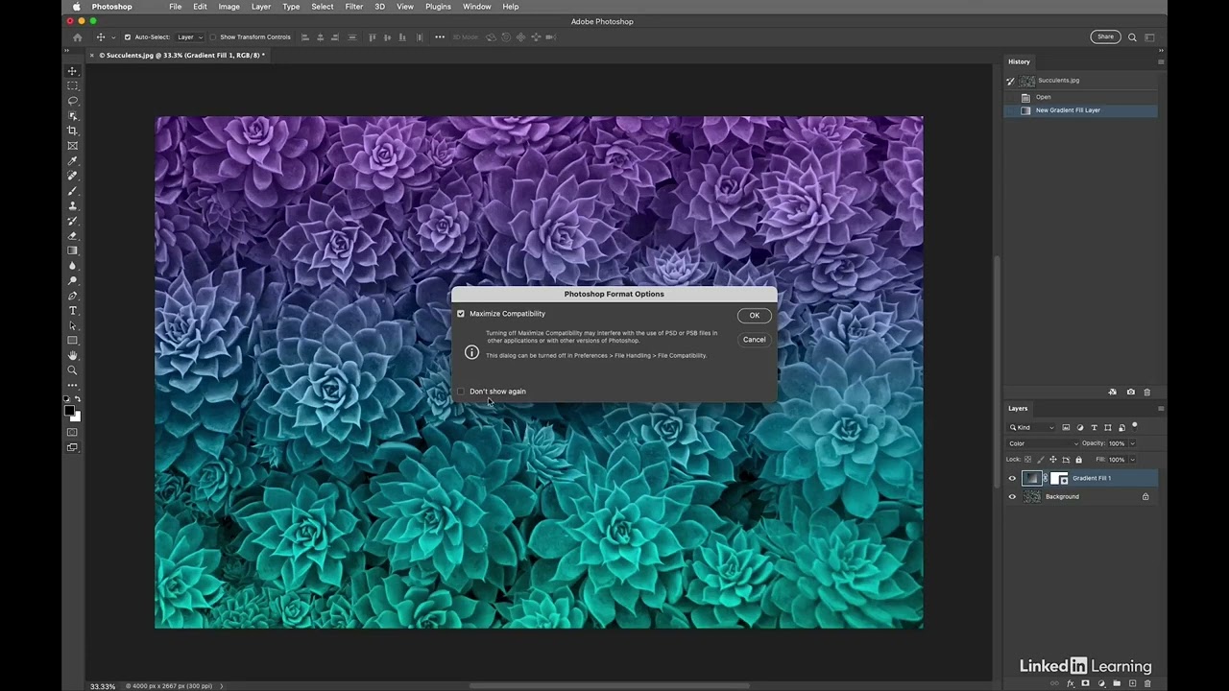The height and width of the screenshot is (691, 1229).
Task: Select the Gradient tool
Action: [72, 250]
